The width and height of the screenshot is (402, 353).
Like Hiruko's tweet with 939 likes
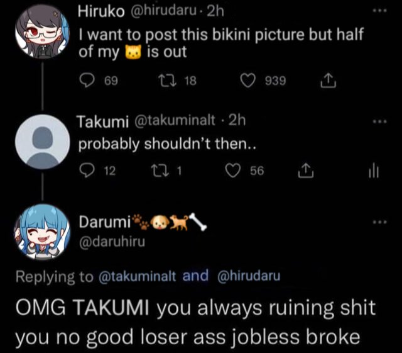(x=247, y=81)
